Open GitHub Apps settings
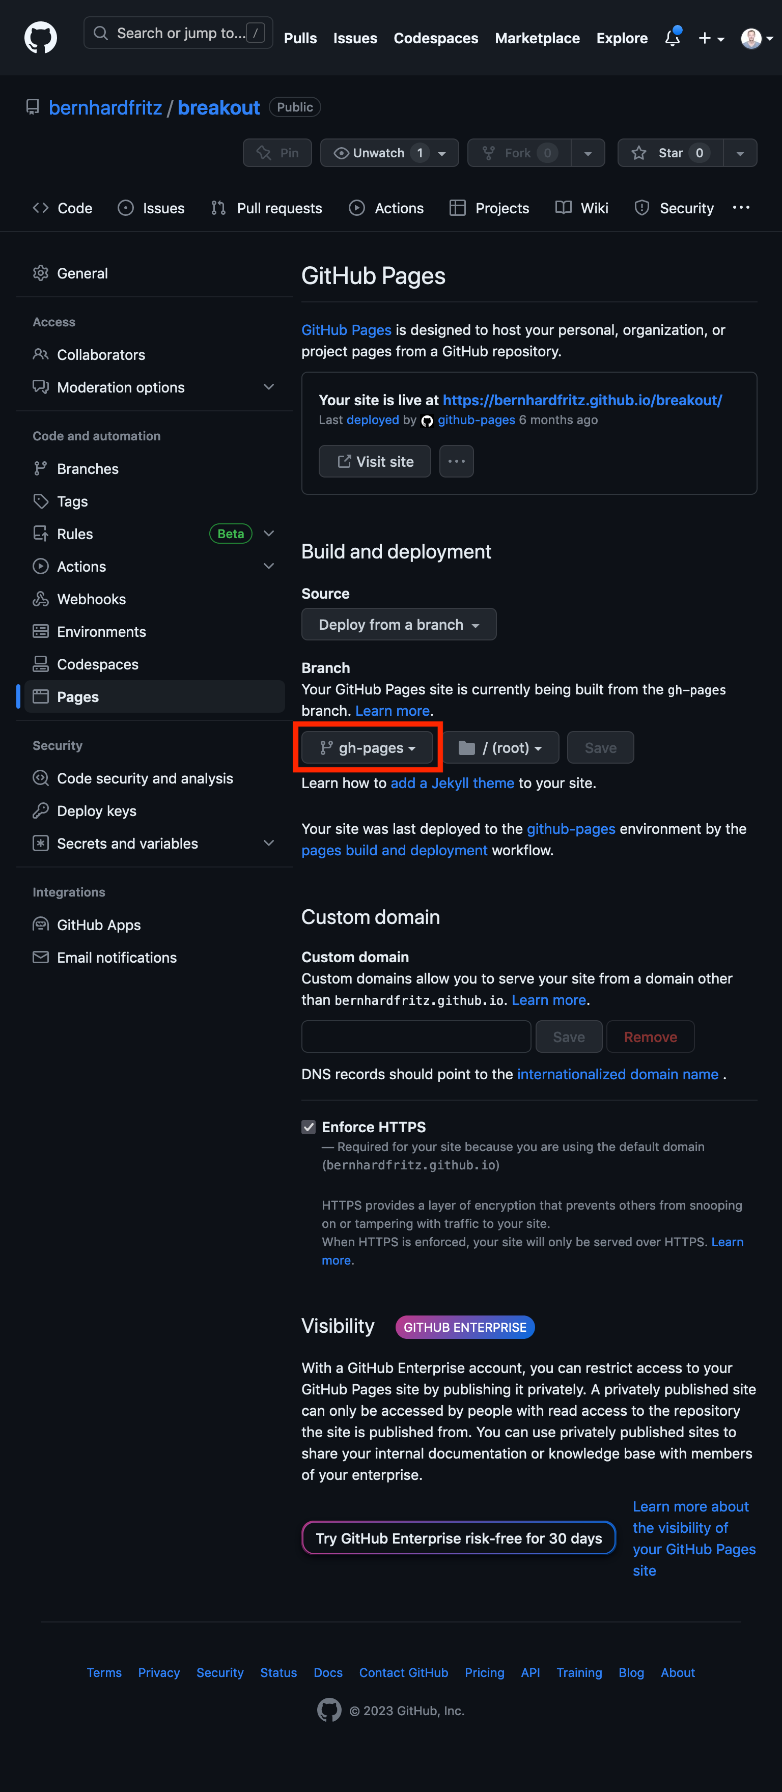The width and height of the screenshot is (782, 1792). 154,925
